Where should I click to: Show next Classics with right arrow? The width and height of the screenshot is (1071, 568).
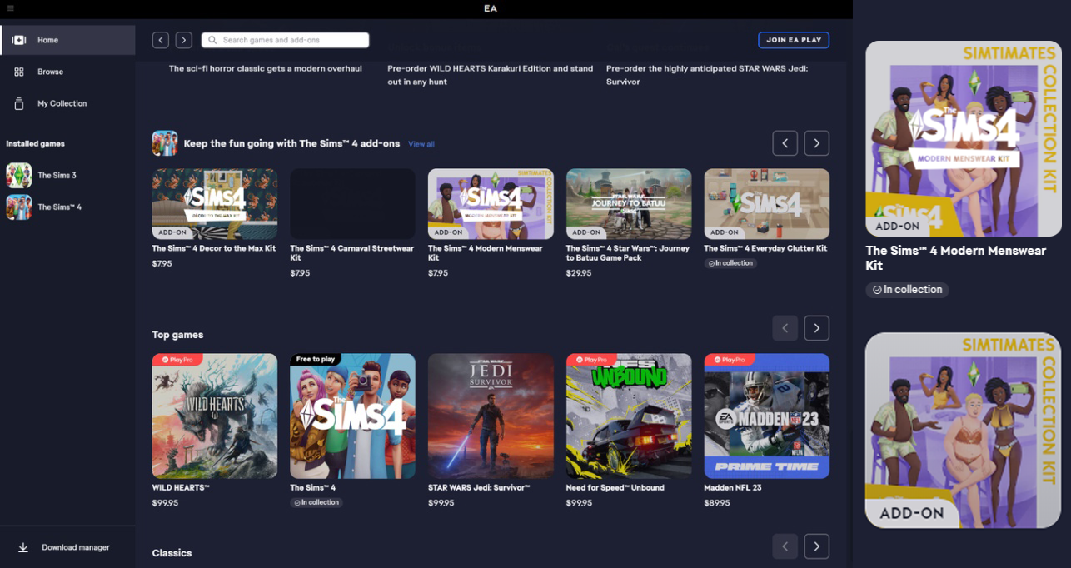tap(816, 546)
